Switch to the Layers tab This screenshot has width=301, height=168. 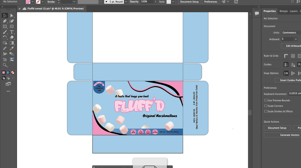[294, 11]
